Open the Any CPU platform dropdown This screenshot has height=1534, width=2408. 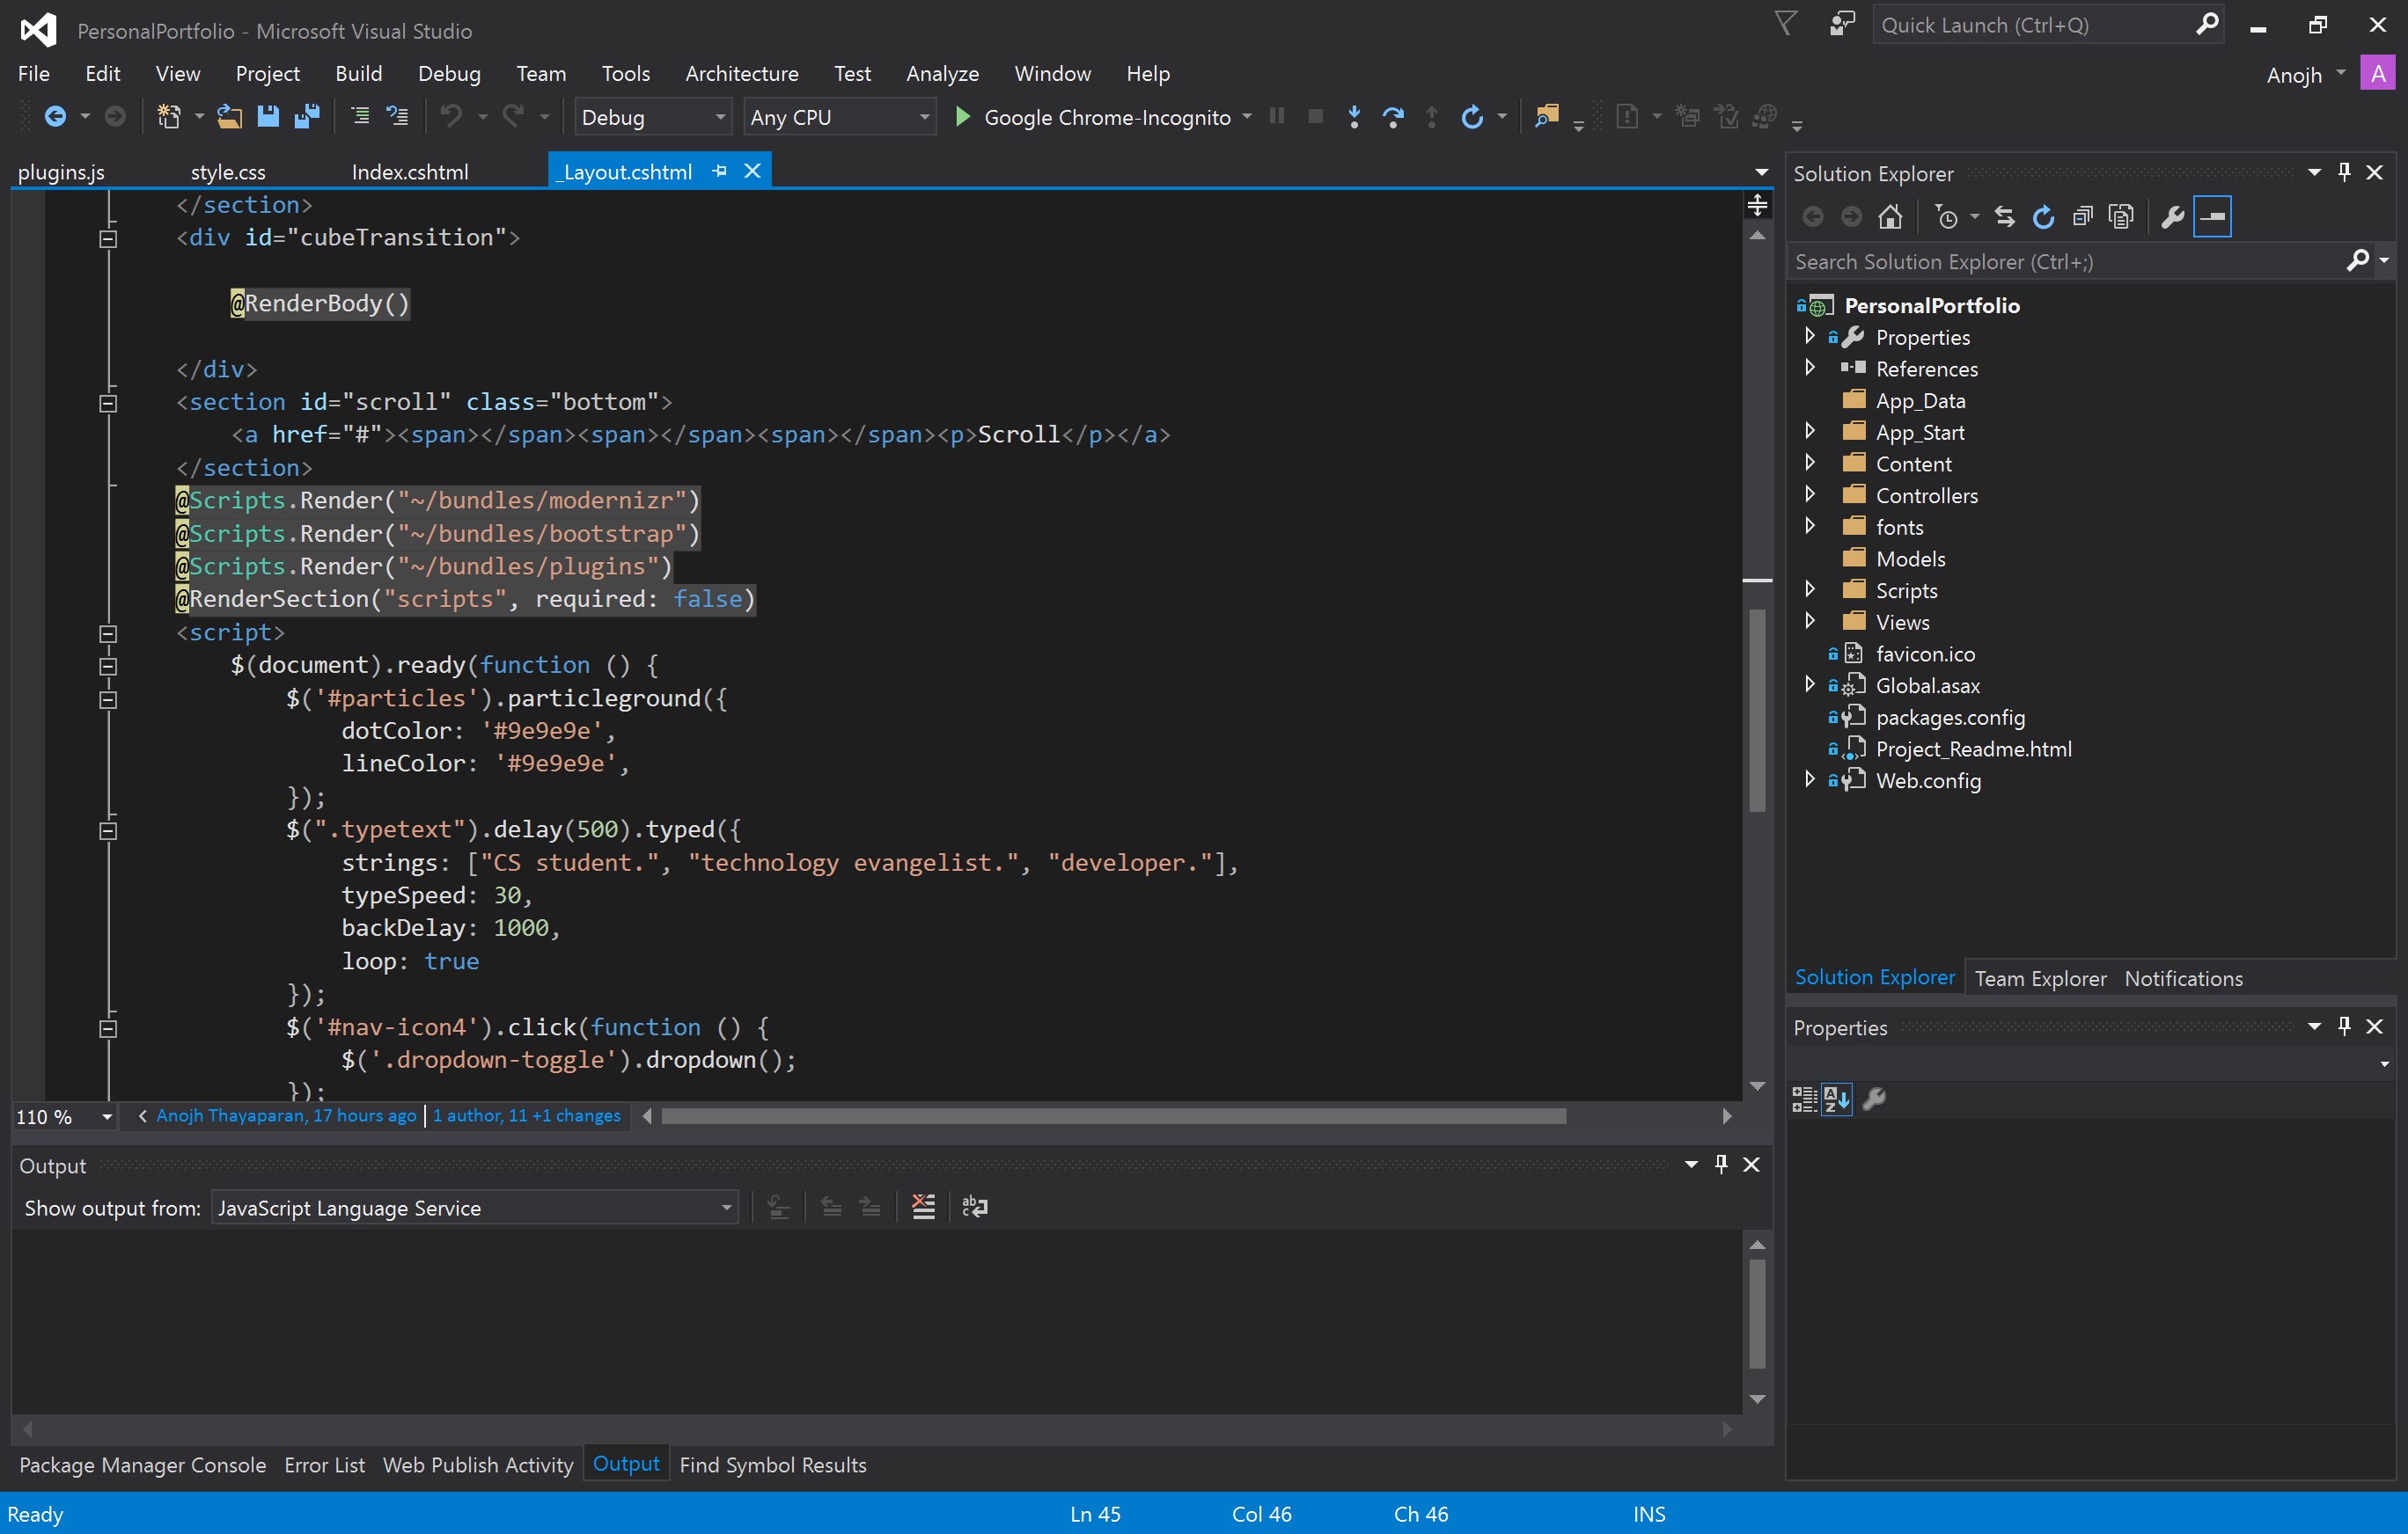point(925,117)
